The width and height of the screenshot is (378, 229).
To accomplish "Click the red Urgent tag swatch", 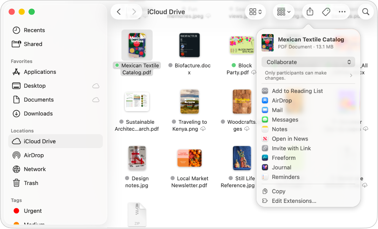I will [x=17, y=210].
